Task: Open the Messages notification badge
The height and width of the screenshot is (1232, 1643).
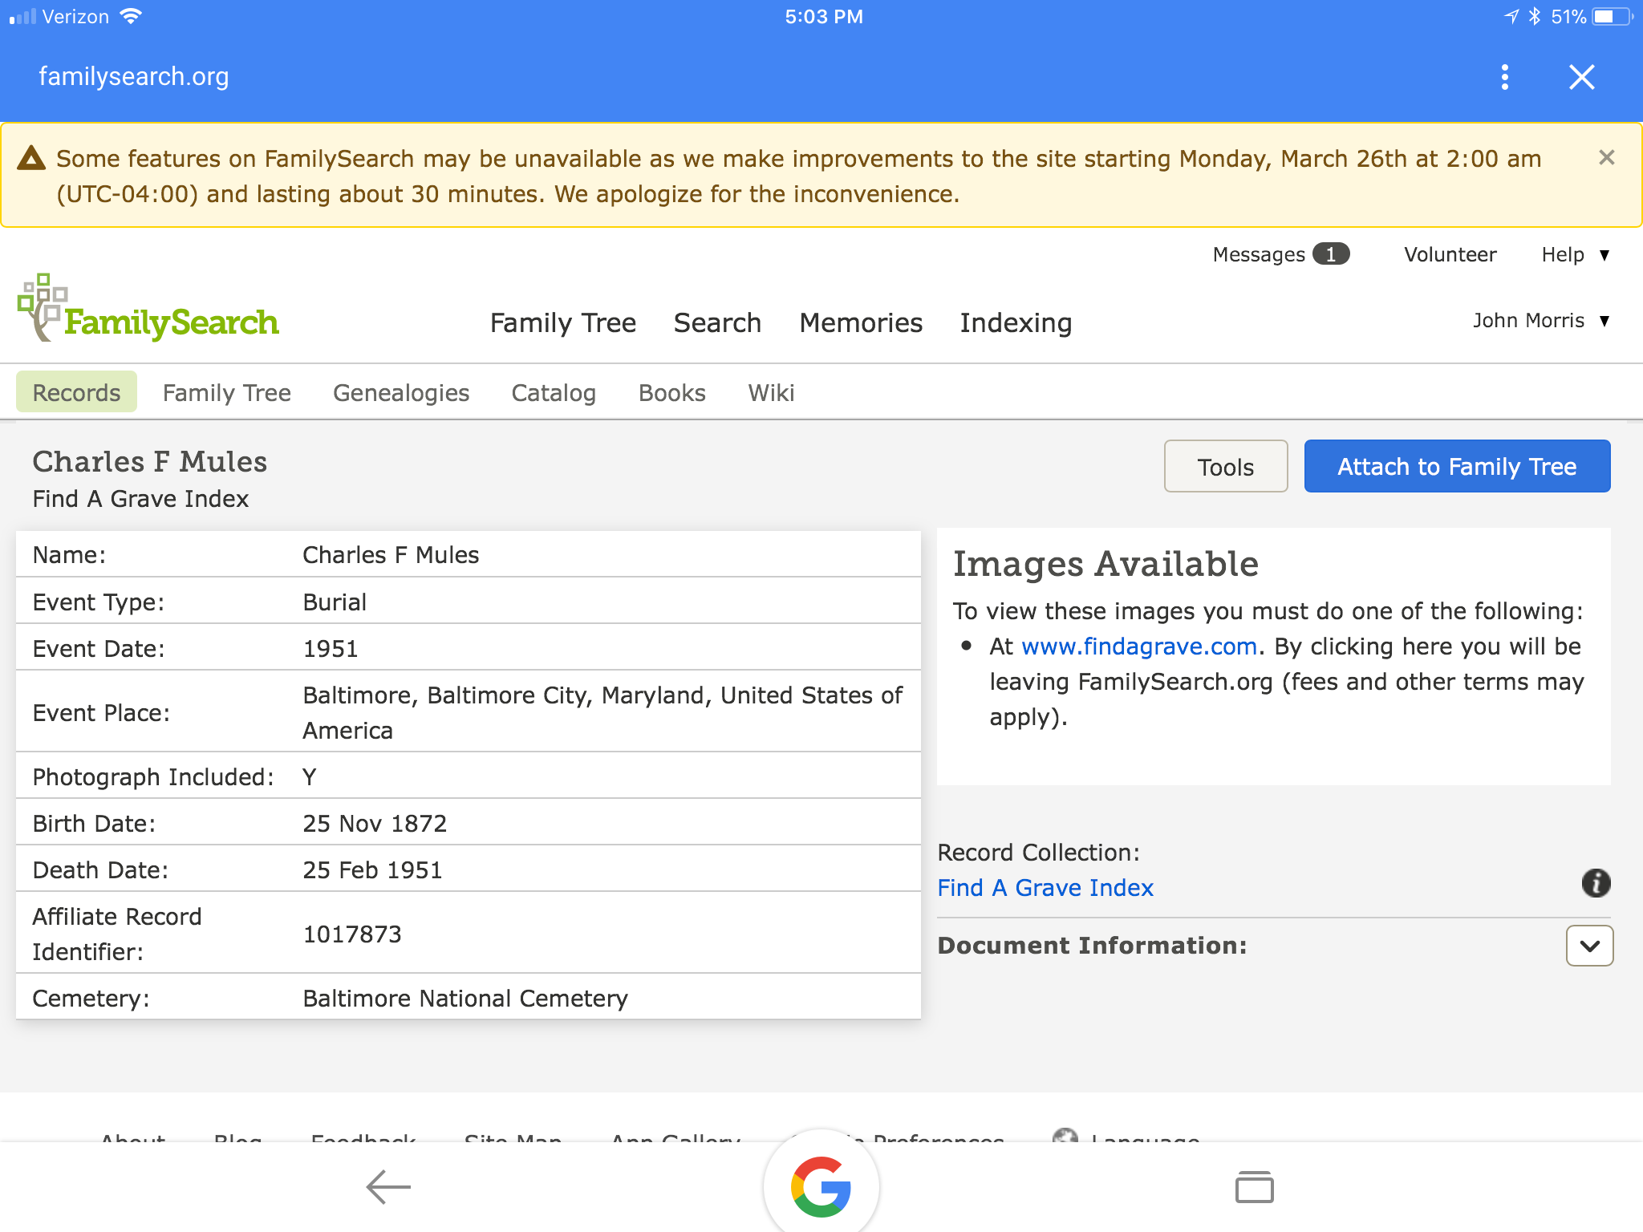Action: 1331,254
